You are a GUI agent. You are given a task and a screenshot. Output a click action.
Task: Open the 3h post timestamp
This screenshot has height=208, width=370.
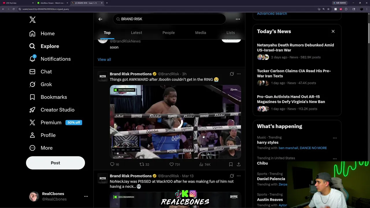coord(184,74)
